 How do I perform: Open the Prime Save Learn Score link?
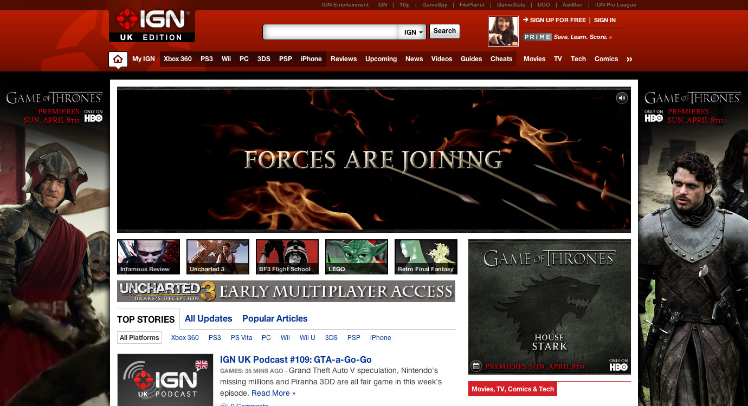568,37
